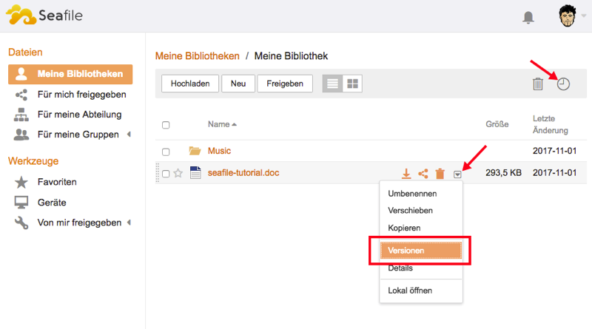Select Umbenennen in the dropdown menu
Viewport: 592px width, 329px height.
coord(412,194)
